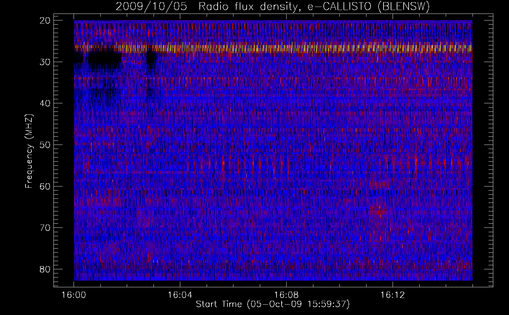The image size is (509, 315).
Task: Click the plot title '2009/10/05 Radio flux density, e-CALLISTO (BLENSW)'
Action: 273,6
